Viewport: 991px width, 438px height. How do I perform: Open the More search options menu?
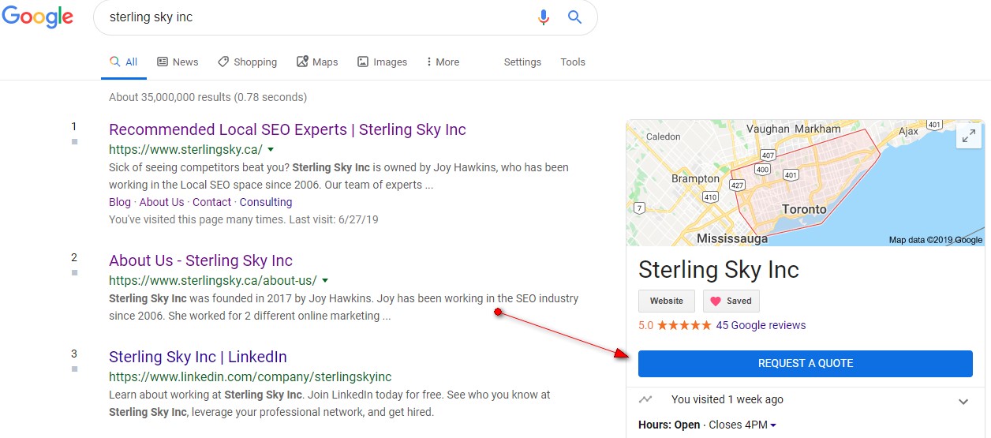click(x=443, y=62)
